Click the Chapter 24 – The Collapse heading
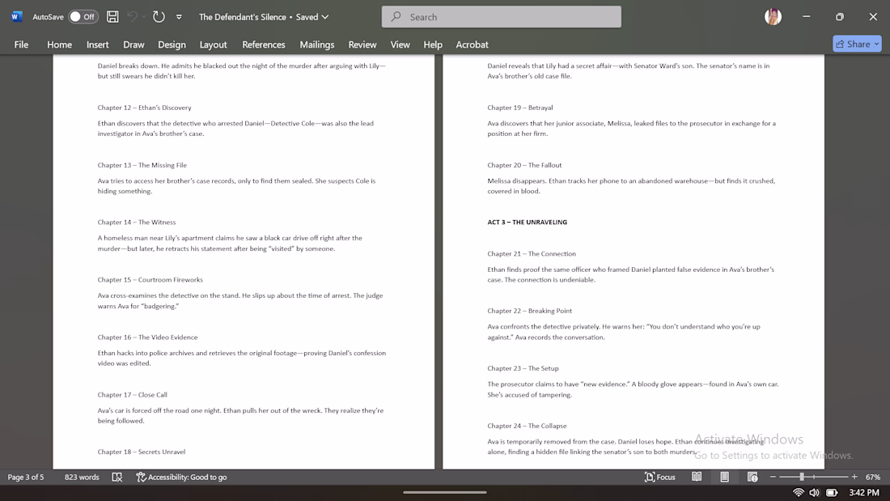Viewport: 890px width, 501px height. click(x=527, y=426)
